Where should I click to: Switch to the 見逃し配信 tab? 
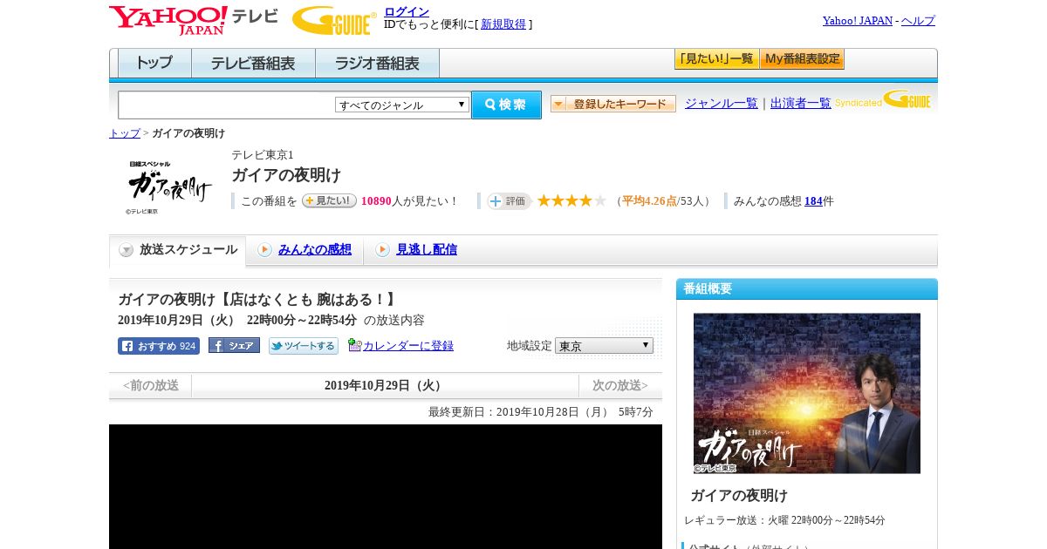(x=426, y=250)
